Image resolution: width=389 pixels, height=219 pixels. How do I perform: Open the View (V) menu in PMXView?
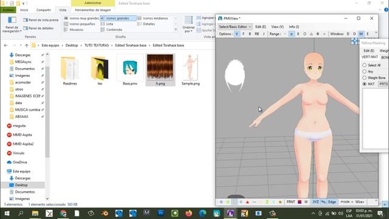[277, 27]
